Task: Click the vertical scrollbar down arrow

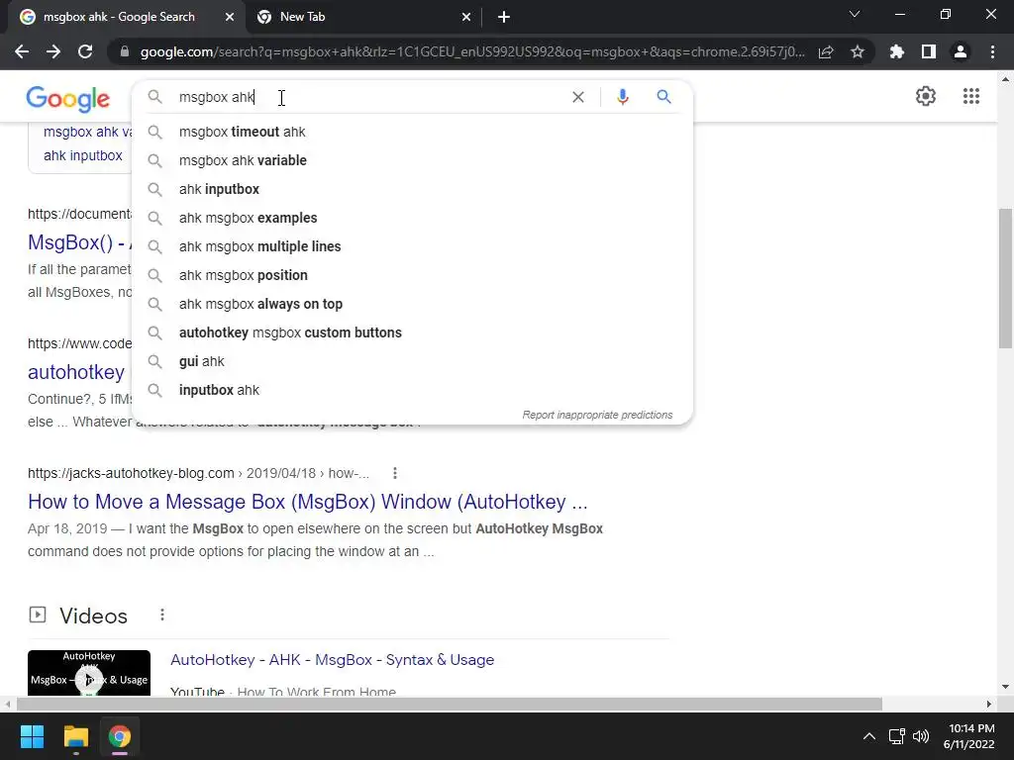Action: click(x=1005, y=687)
